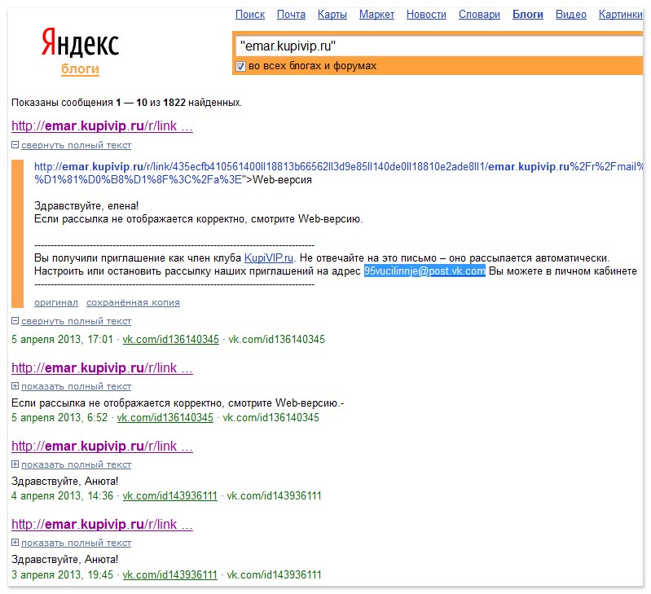Expand full text of the 6:52 result

click(15, 386)
